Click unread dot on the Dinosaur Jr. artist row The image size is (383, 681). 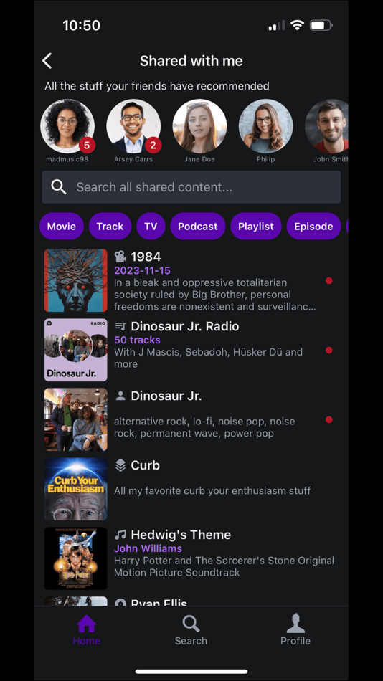pos(329,420)
